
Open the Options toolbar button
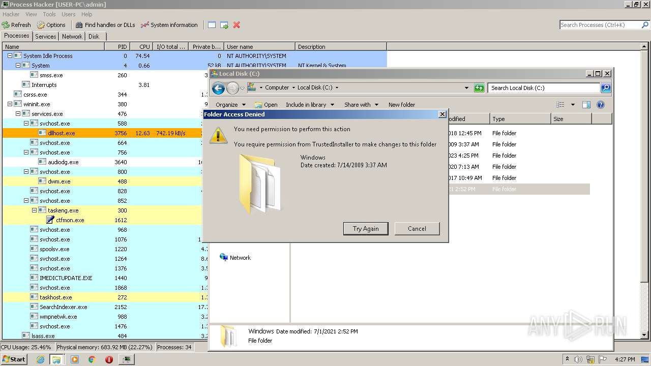tap(51, 25)
